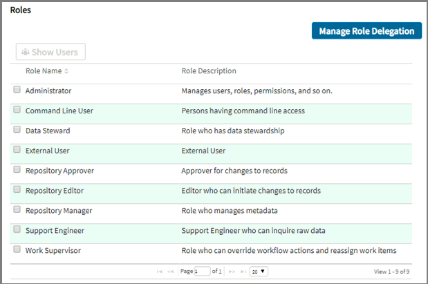Toggle the Repository Approver checkbox
Viewport: 428px width, 284px height.
pos(17,170)
